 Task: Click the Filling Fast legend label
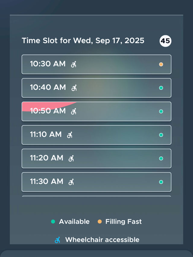click(x=123, y=221)
